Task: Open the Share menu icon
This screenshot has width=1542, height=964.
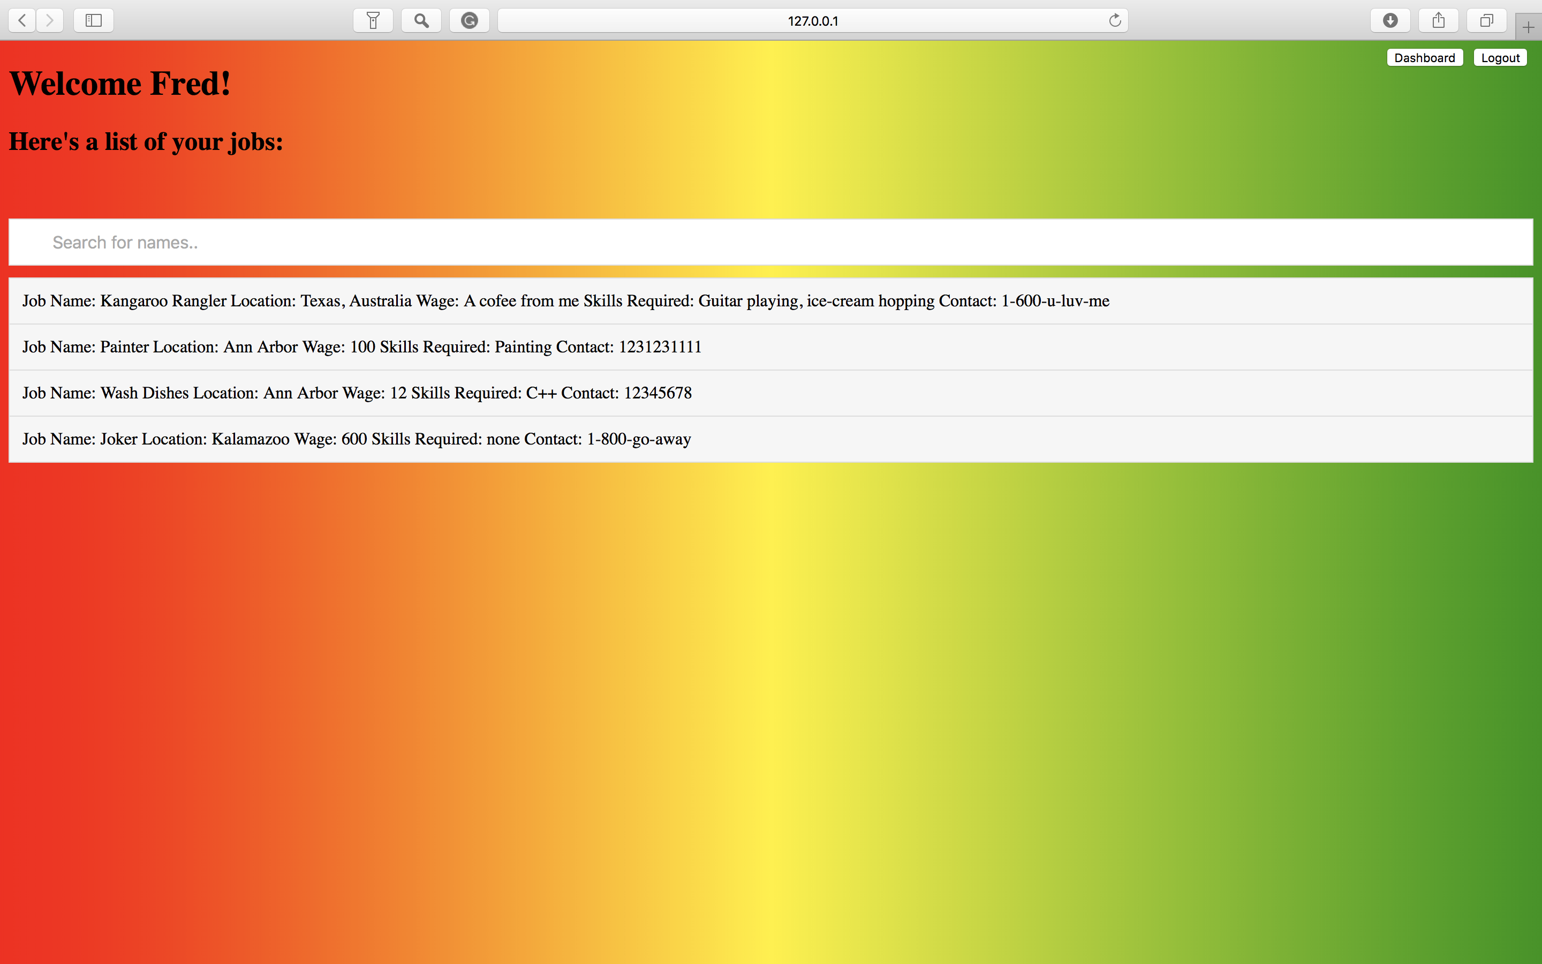Action: tap(1438, 20)
